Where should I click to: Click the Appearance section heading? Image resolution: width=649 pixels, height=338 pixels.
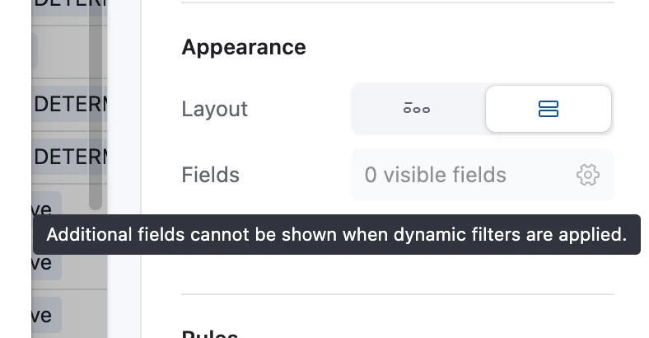[x=244, y=47]
